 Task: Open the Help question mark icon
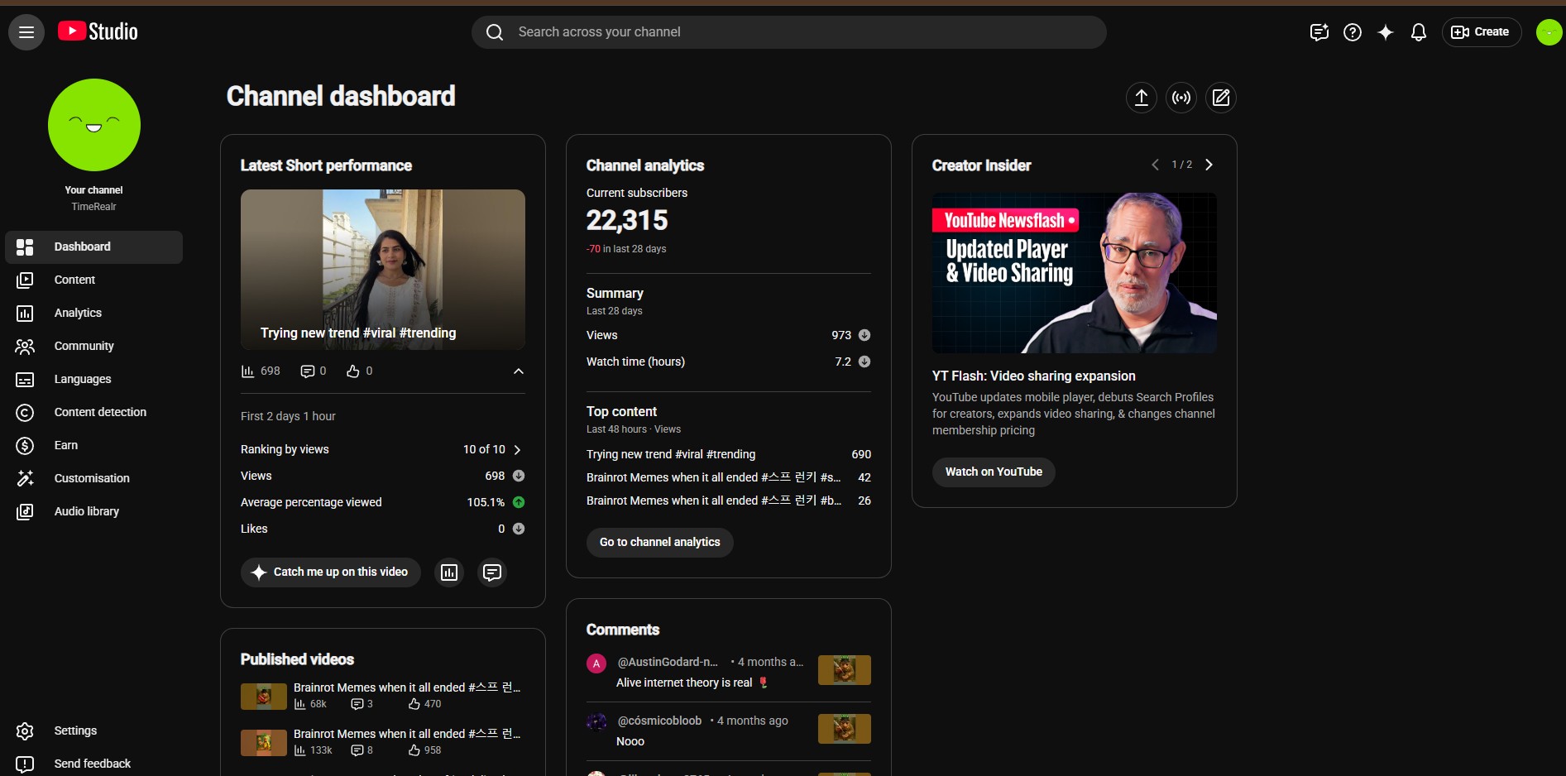tap(1353, 32)
